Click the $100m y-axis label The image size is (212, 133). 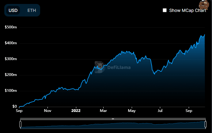(x=11, y=91)
